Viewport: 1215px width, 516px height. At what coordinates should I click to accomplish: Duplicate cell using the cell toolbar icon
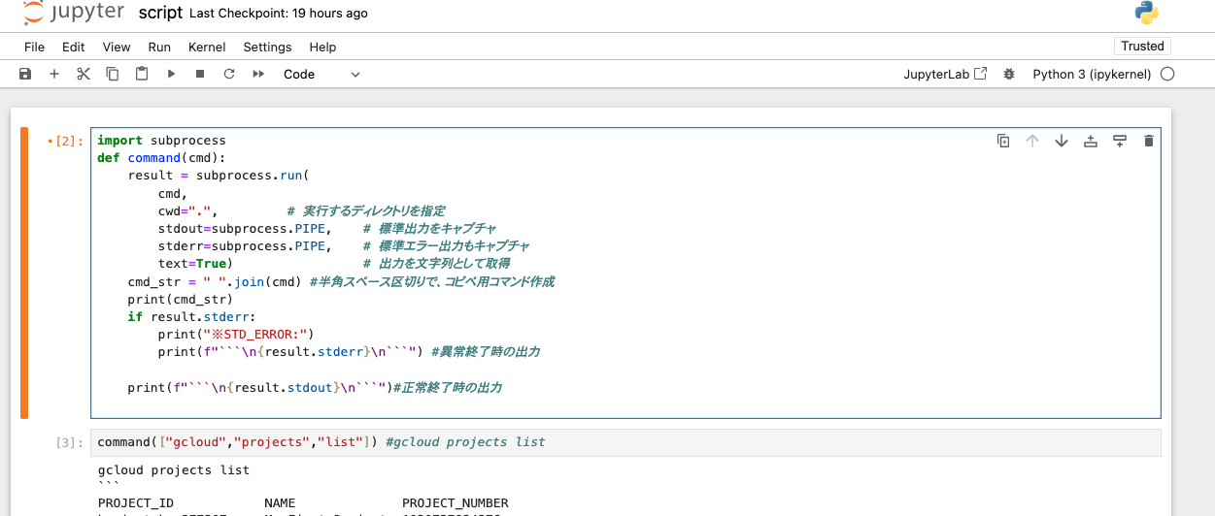(1003, 141)
